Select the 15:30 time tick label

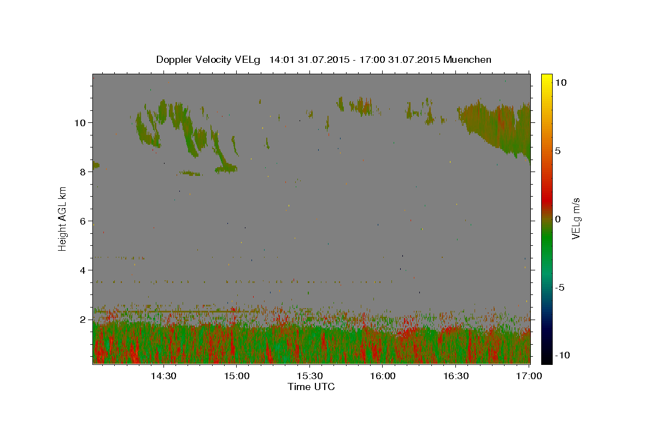(309, 376)
